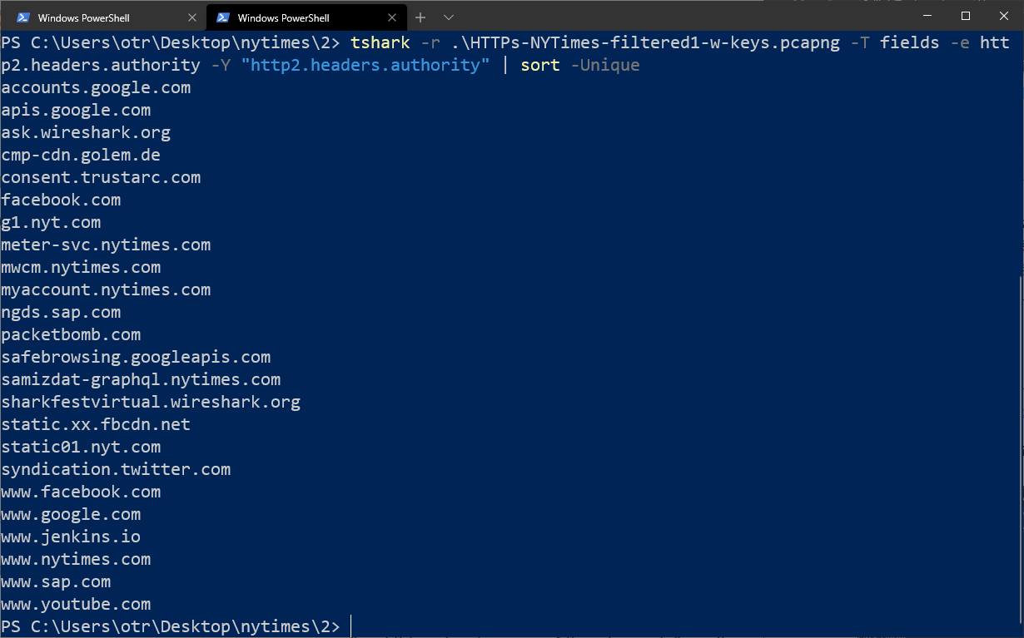Close the active Windows PowerShell tab
1024x638 pixels.
point(392,17)
